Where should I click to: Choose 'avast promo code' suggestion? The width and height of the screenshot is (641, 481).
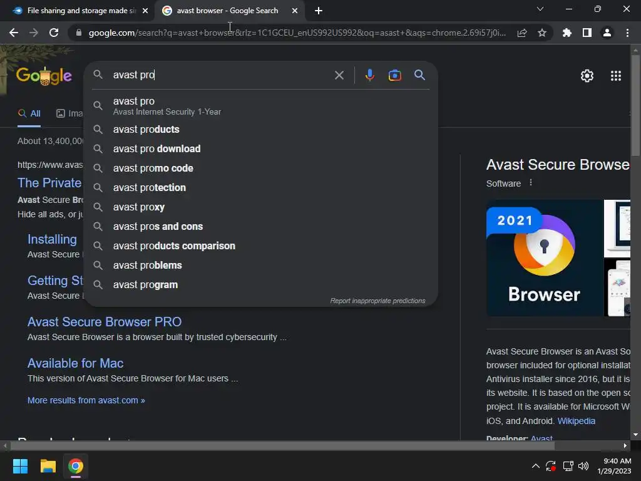coord(260,168)
